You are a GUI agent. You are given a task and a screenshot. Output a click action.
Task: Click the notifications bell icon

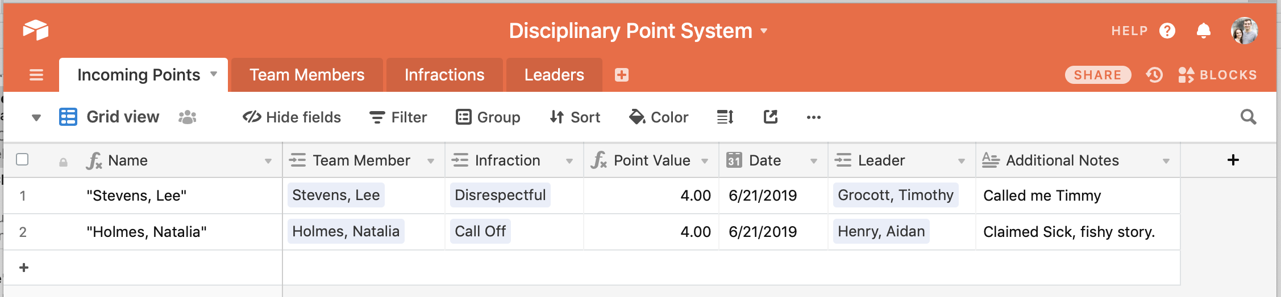click(x=1203, y=31)
